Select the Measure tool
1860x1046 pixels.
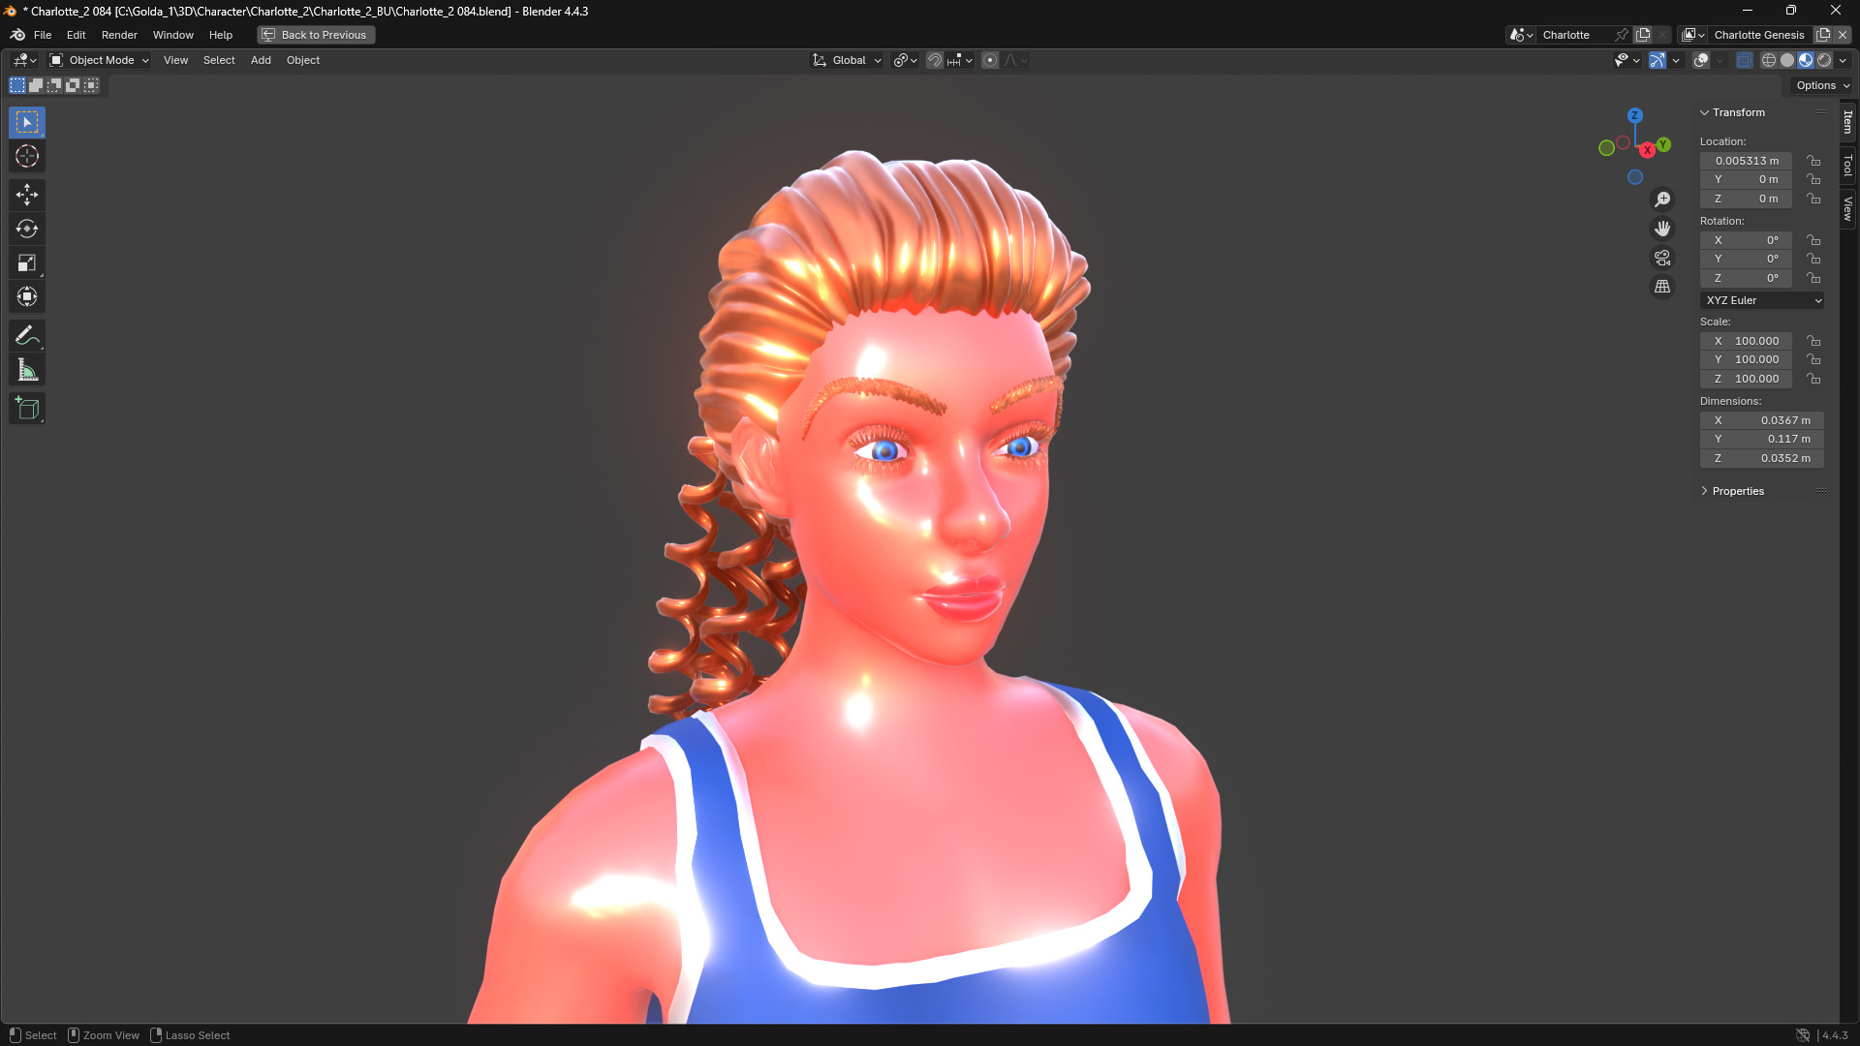[27, 369]
